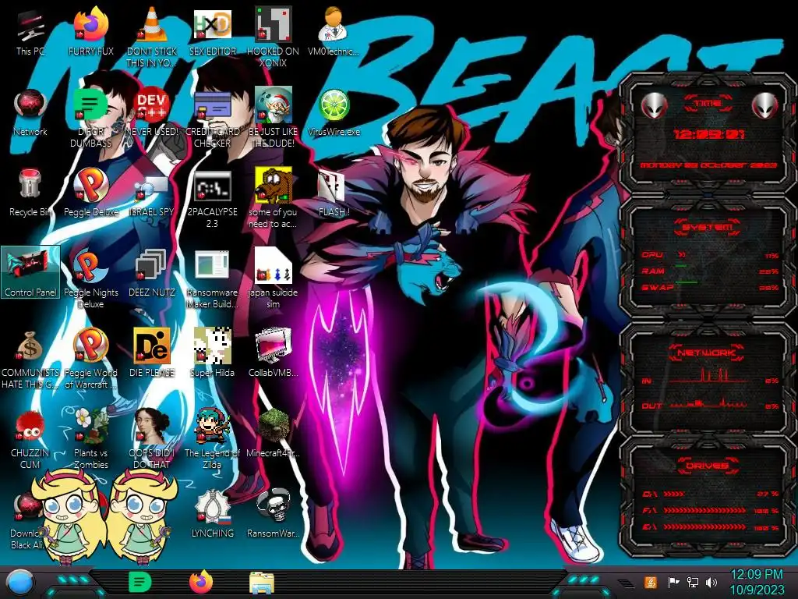This screenshot has width=798, height=599.
Task: Click the orange Java tray icon
Action: coord(651,582)
